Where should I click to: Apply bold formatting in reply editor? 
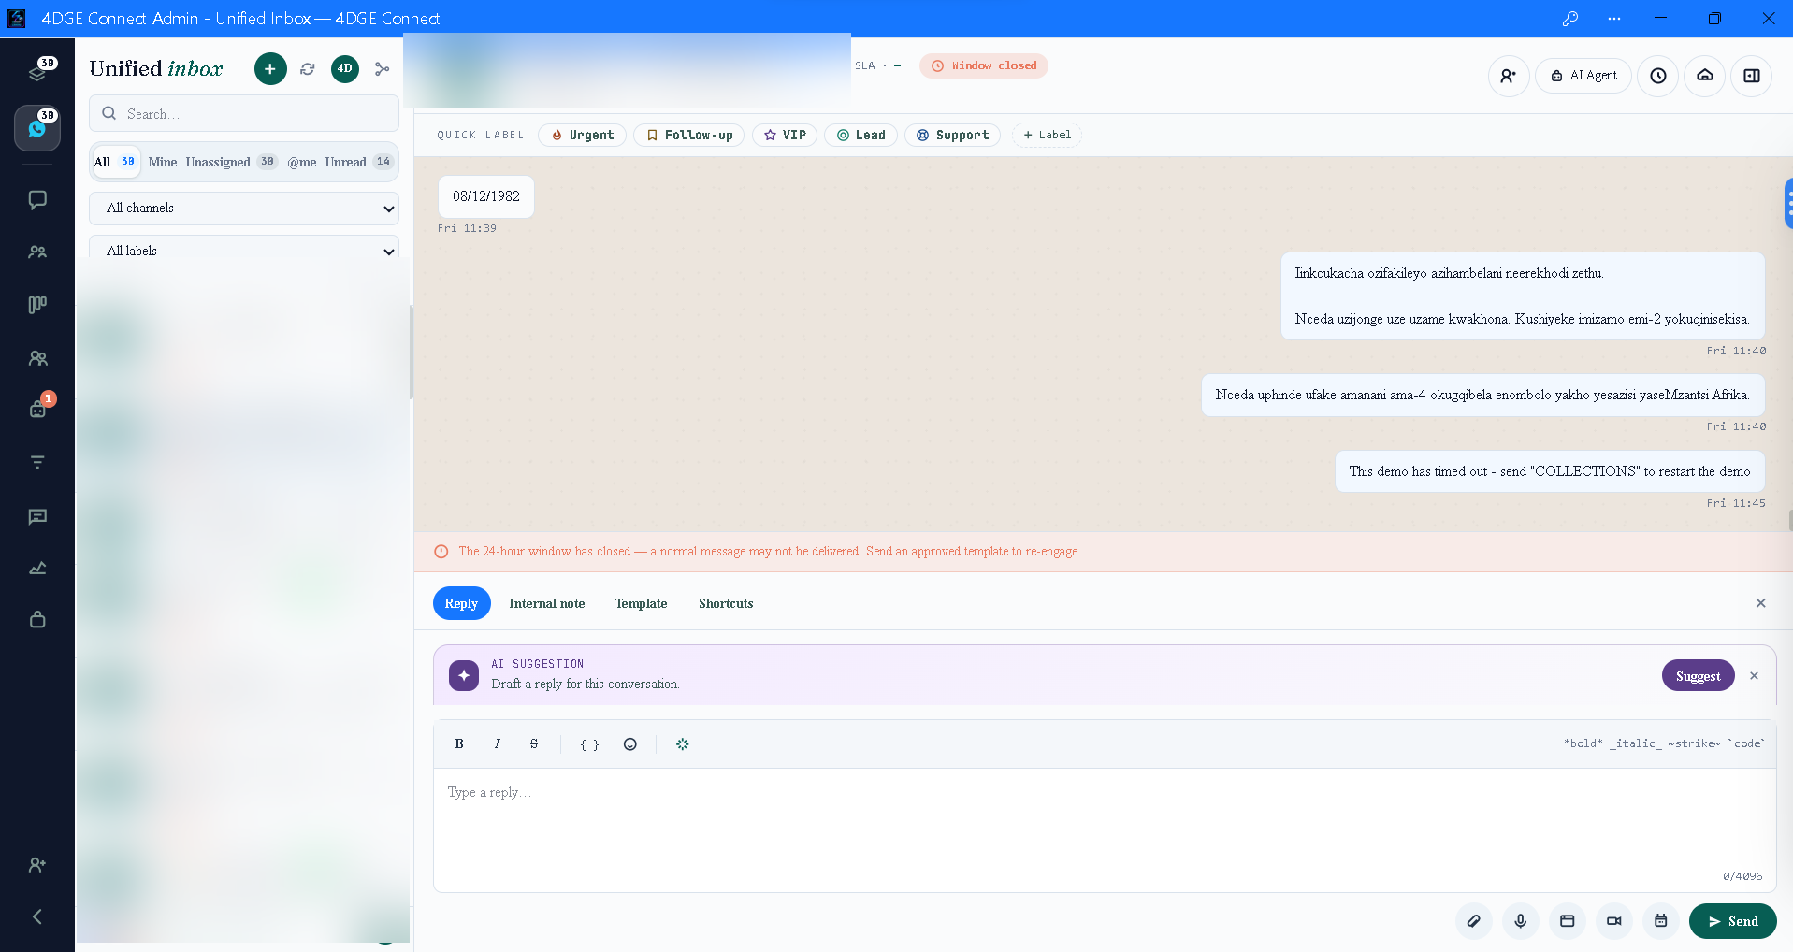459,743
